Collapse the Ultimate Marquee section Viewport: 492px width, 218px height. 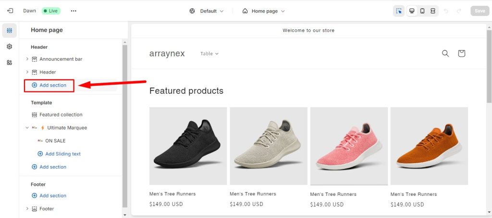27,128
